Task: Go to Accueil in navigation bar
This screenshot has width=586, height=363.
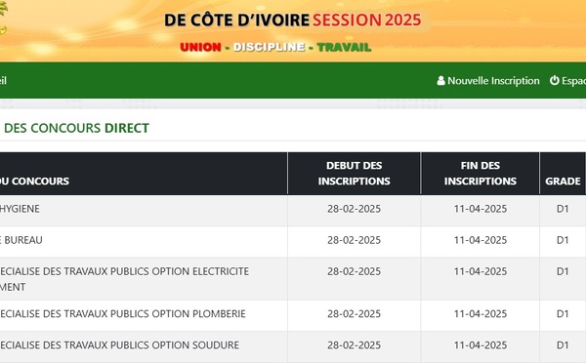Action: 3,81
